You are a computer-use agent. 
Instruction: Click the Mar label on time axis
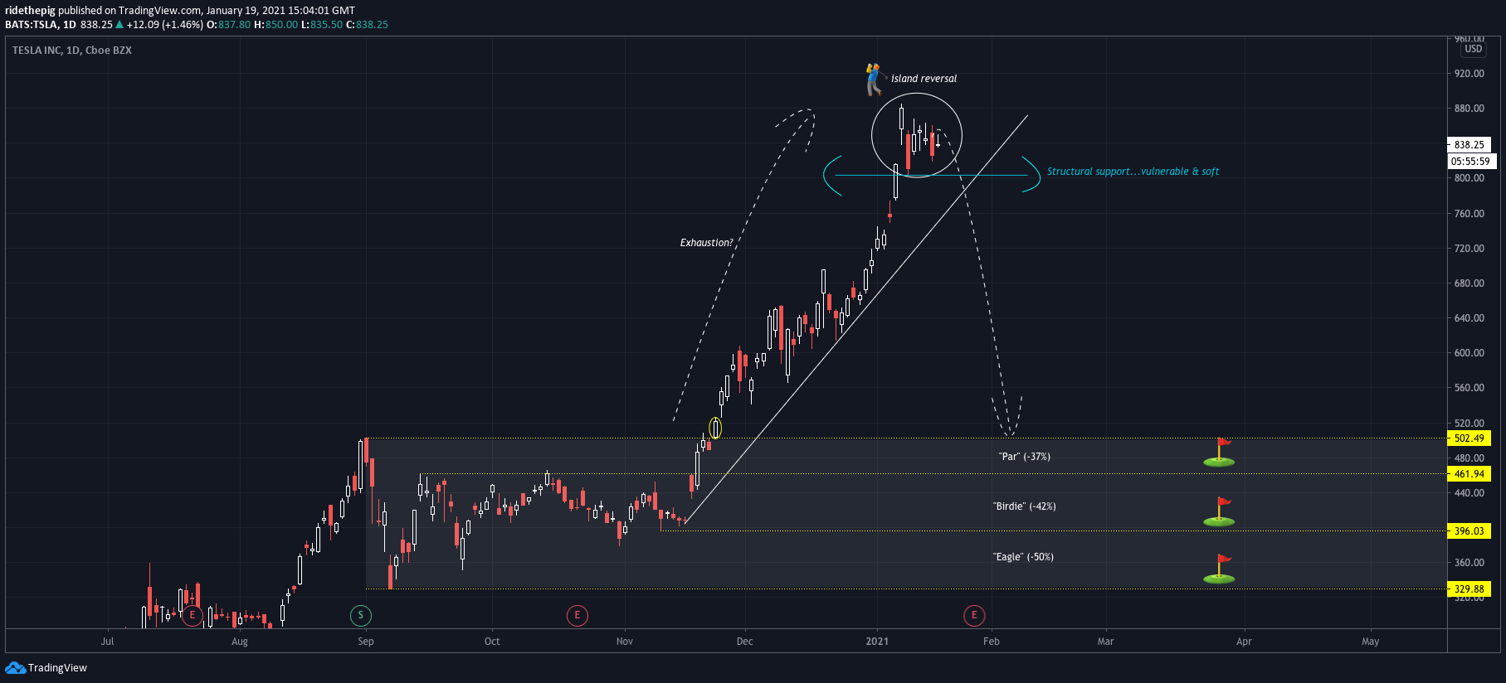pos(1106,642)
